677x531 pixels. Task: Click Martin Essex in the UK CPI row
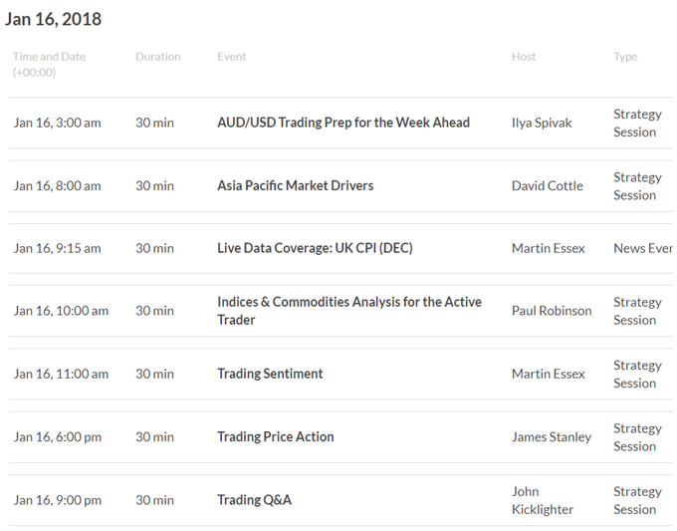pyautogui.click(x=549, y=248)
